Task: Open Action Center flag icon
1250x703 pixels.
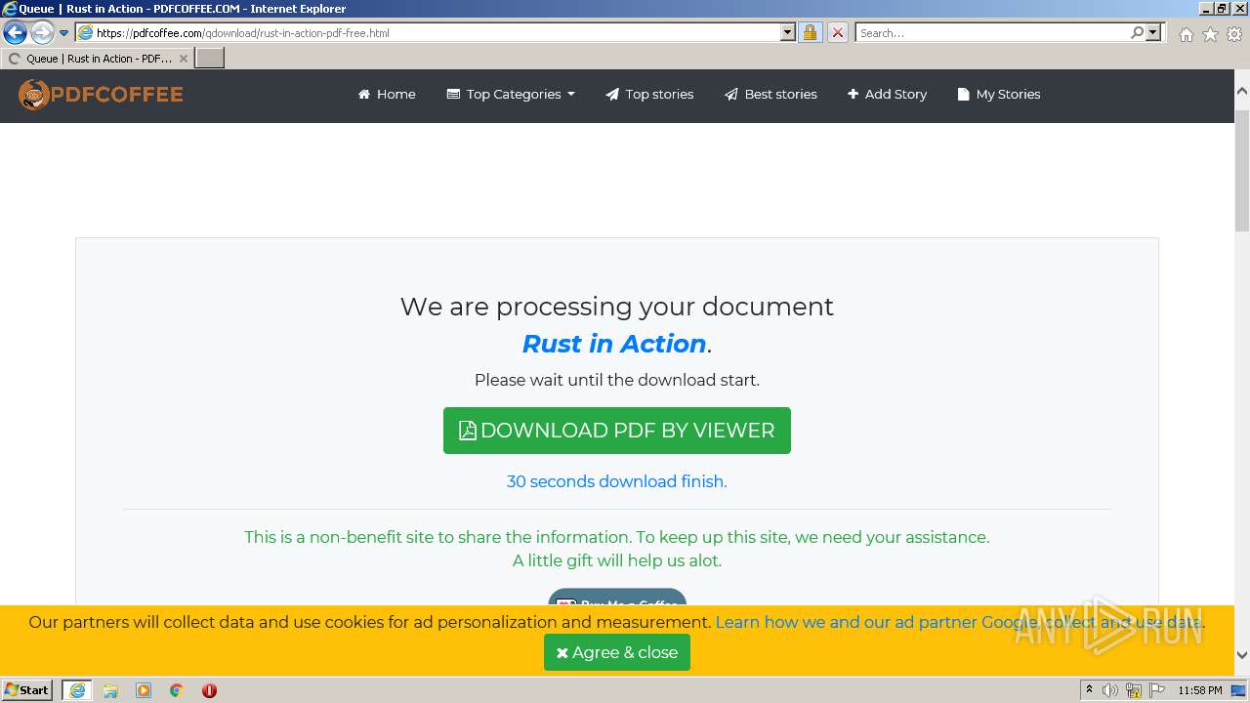Action: [x=1157, y=690]
